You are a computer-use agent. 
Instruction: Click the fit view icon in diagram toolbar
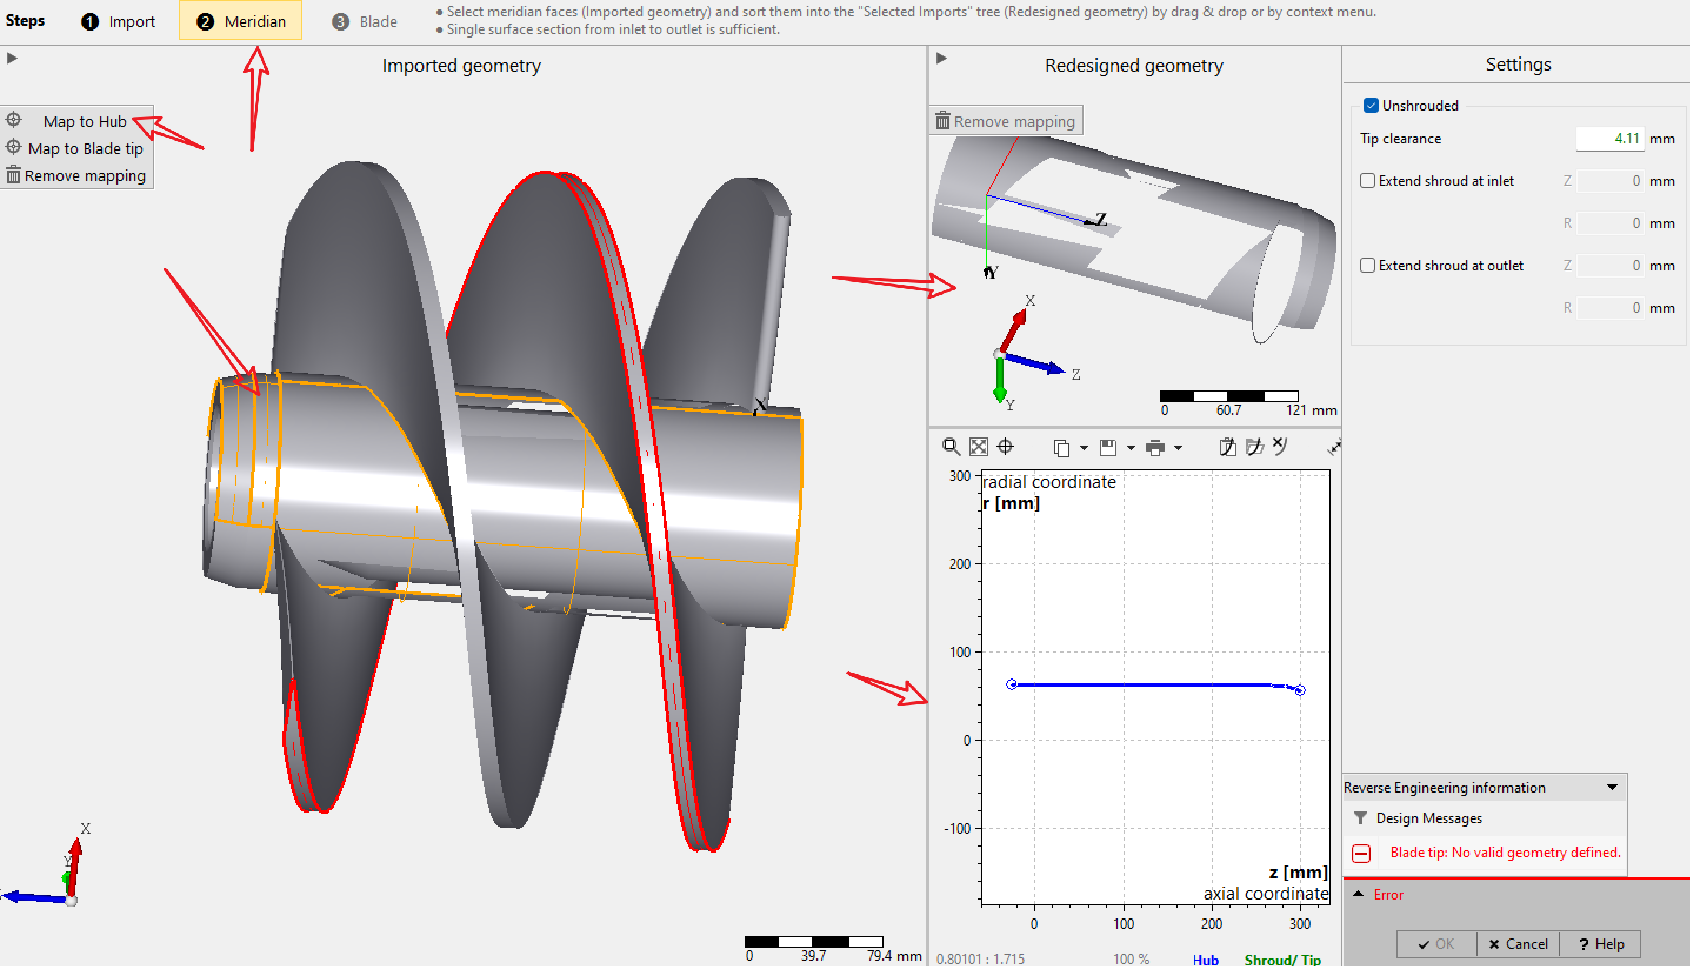978,447
